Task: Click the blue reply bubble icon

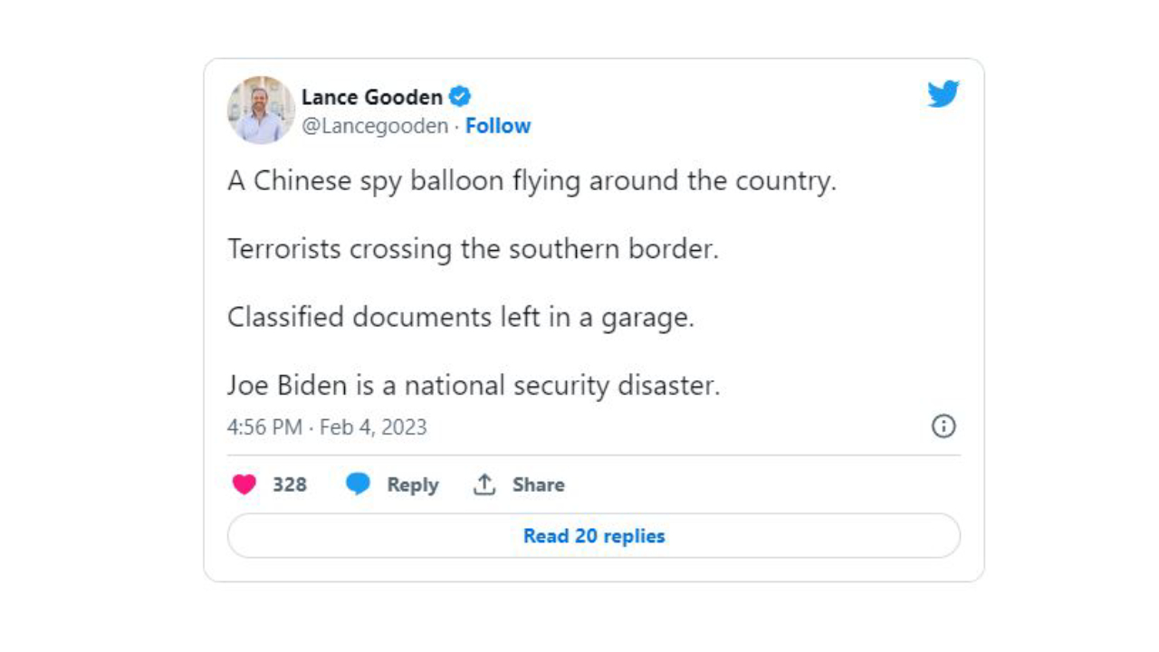Action: click(359, 484)
